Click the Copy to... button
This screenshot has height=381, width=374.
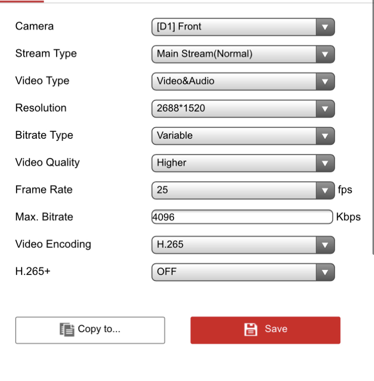click(x=90, y=330)
